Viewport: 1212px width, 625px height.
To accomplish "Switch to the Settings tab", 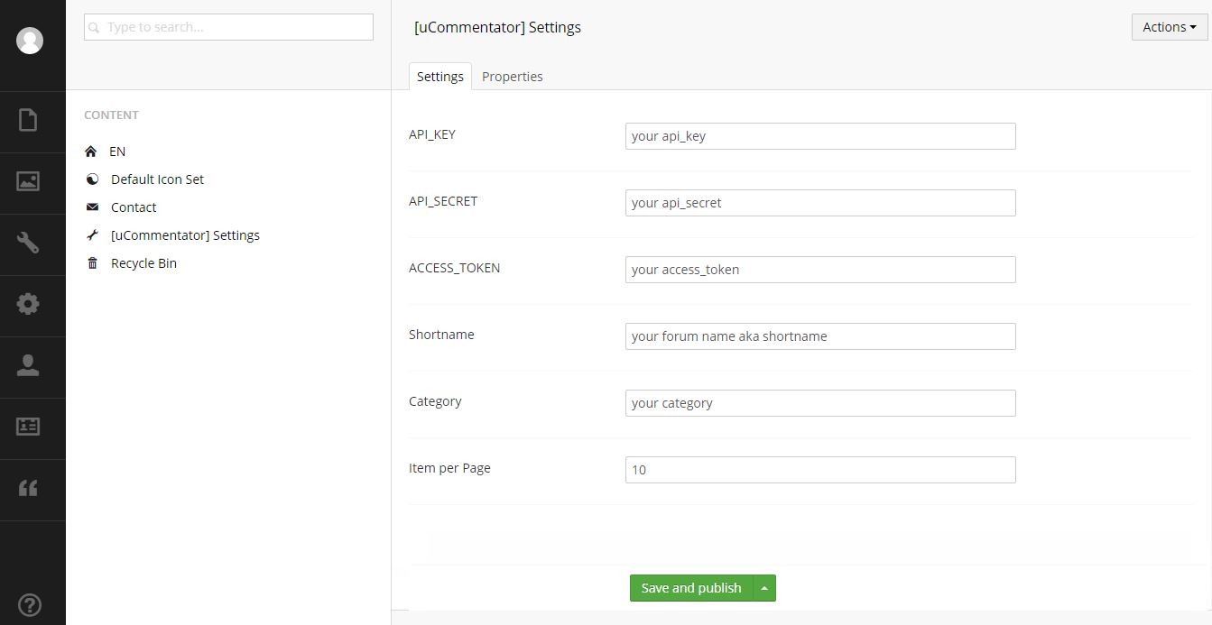I will click(440, 77).
